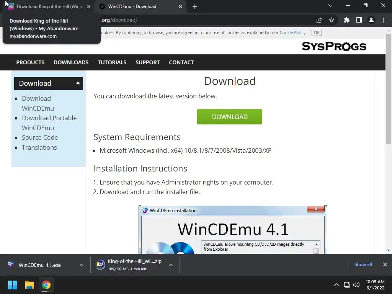392x294 pixels.
Task: Open the DOWNLOADS menu
Action: [x=71, y=62]
